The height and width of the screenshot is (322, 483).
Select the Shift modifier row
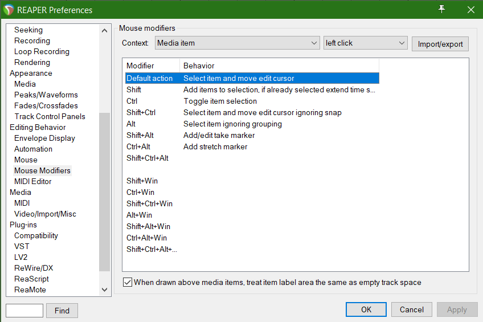[x=252, y=89]
